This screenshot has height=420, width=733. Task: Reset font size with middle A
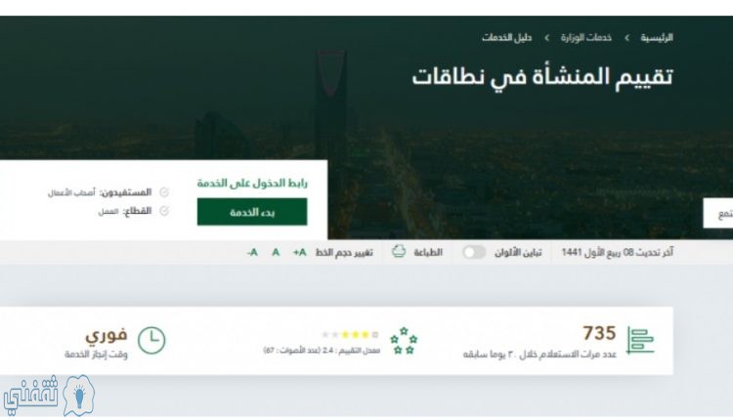276,252
